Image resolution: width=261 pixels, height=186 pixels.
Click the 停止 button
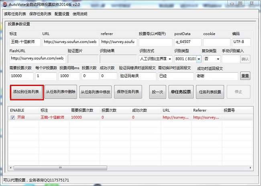(239, 92)
